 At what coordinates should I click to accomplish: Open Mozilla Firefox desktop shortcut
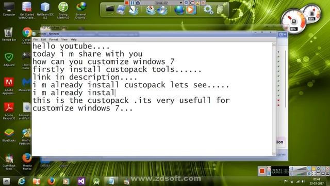pyautogui.click(x=27, y=162)
